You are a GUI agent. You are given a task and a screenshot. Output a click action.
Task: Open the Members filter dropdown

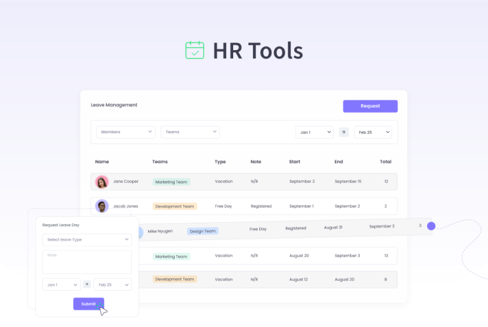[x=125, y=132]
